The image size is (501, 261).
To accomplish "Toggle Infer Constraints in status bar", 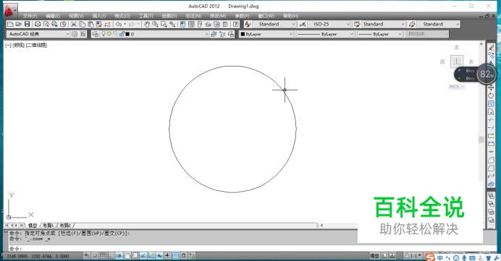I will pyautogui.click(x=87, y=255).
